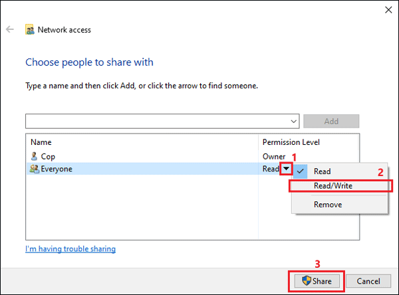Click the Permission Level column header
The width and height of the screenshot is (399, 295).
click(291, 142)
